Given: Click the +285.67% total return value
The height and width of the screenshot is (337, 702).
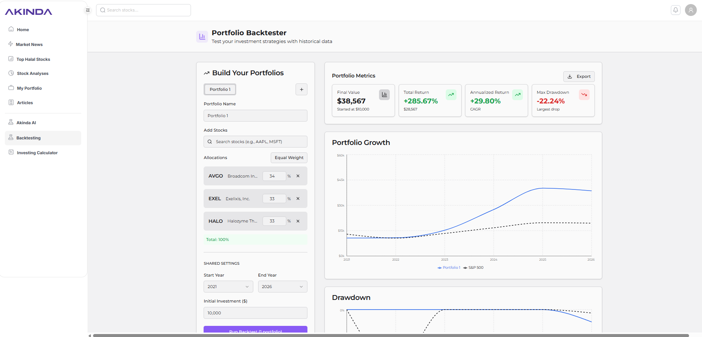Looking at the screenshot, I should pyautogui.click(x=421, y=101).
